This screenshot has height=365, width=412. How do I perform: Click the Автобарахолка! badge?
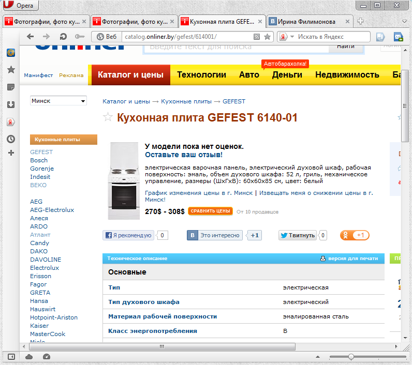coord(285,64)
